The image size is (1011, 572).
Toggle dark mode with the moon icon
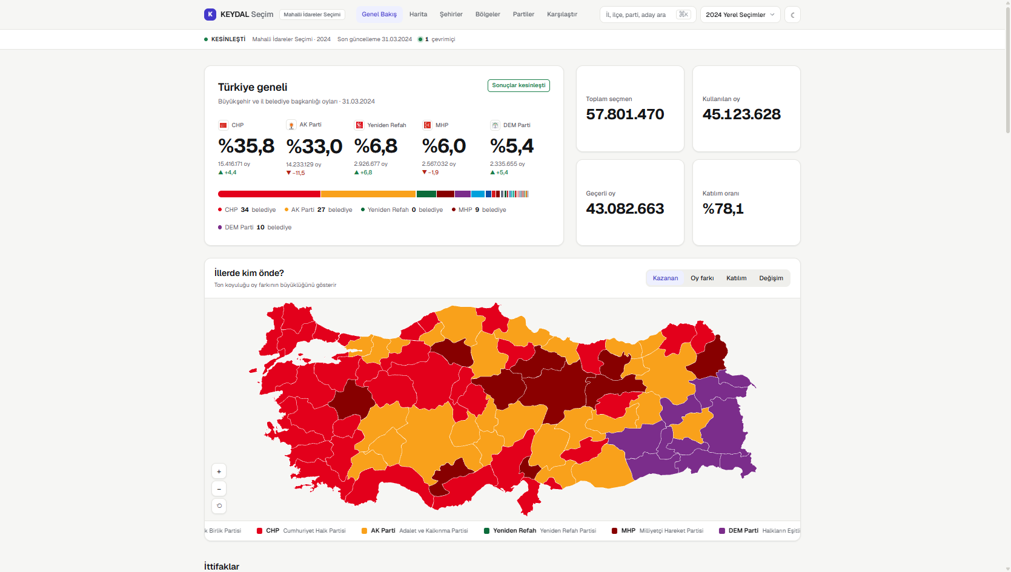792,15
